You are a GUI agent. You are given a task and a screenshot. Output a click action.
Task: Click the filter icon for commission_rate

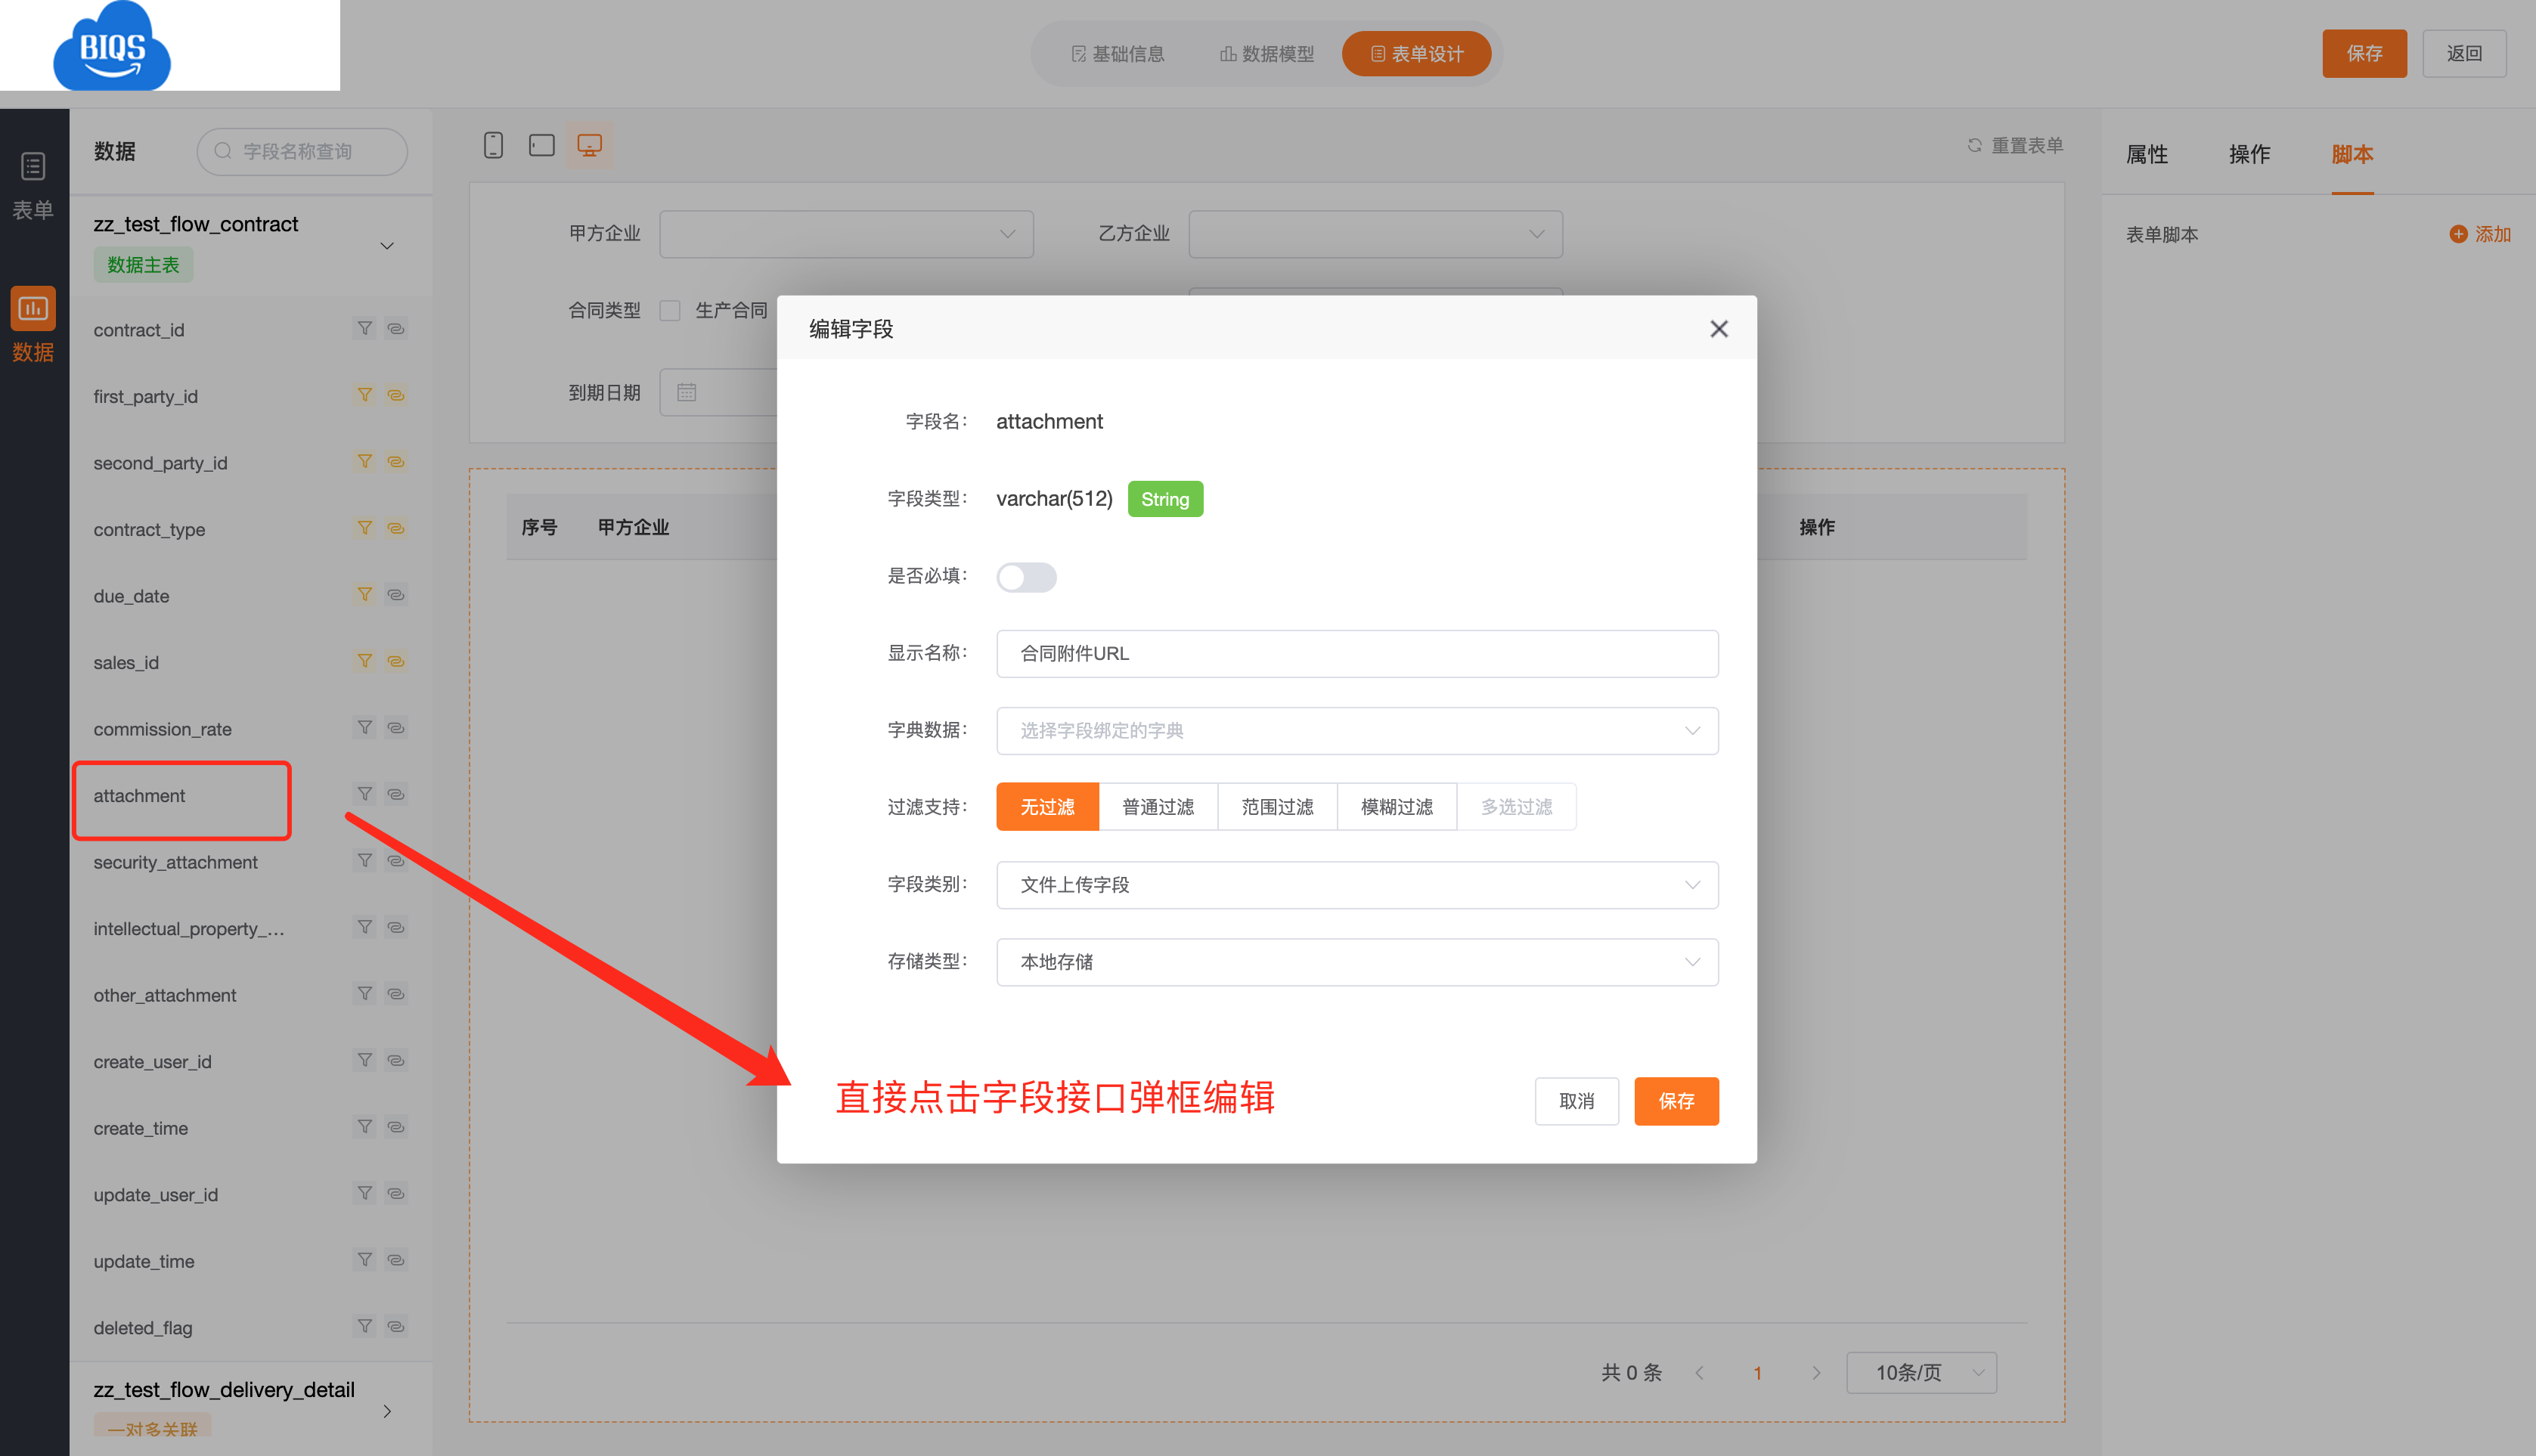click(365, 727)
